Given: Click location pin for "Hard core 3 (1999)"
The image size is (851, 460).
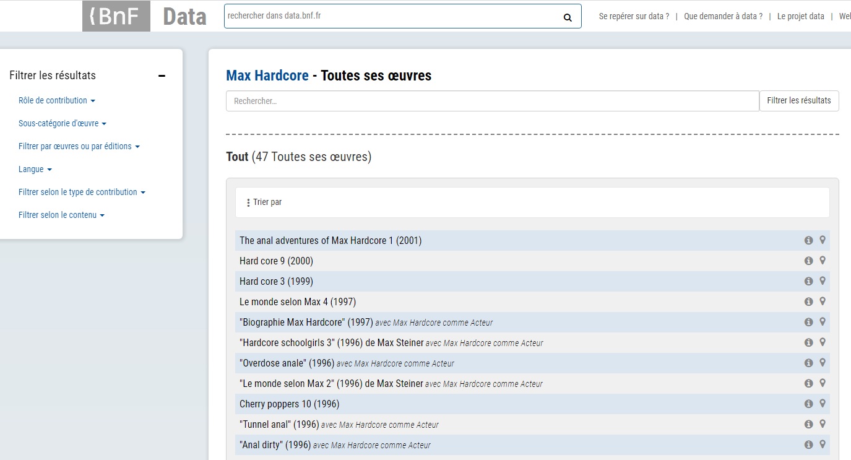Looking at the screenshot, I should click(x=823, y=281).
